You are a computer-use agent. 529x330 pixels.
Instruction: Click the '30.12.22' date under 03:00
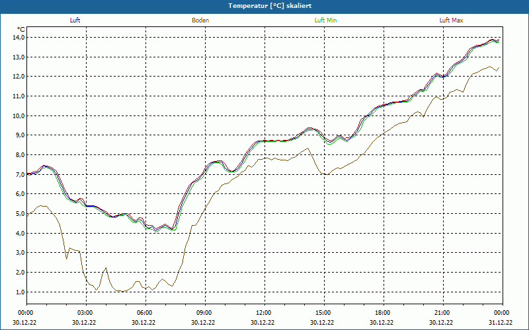click(84, 322)
